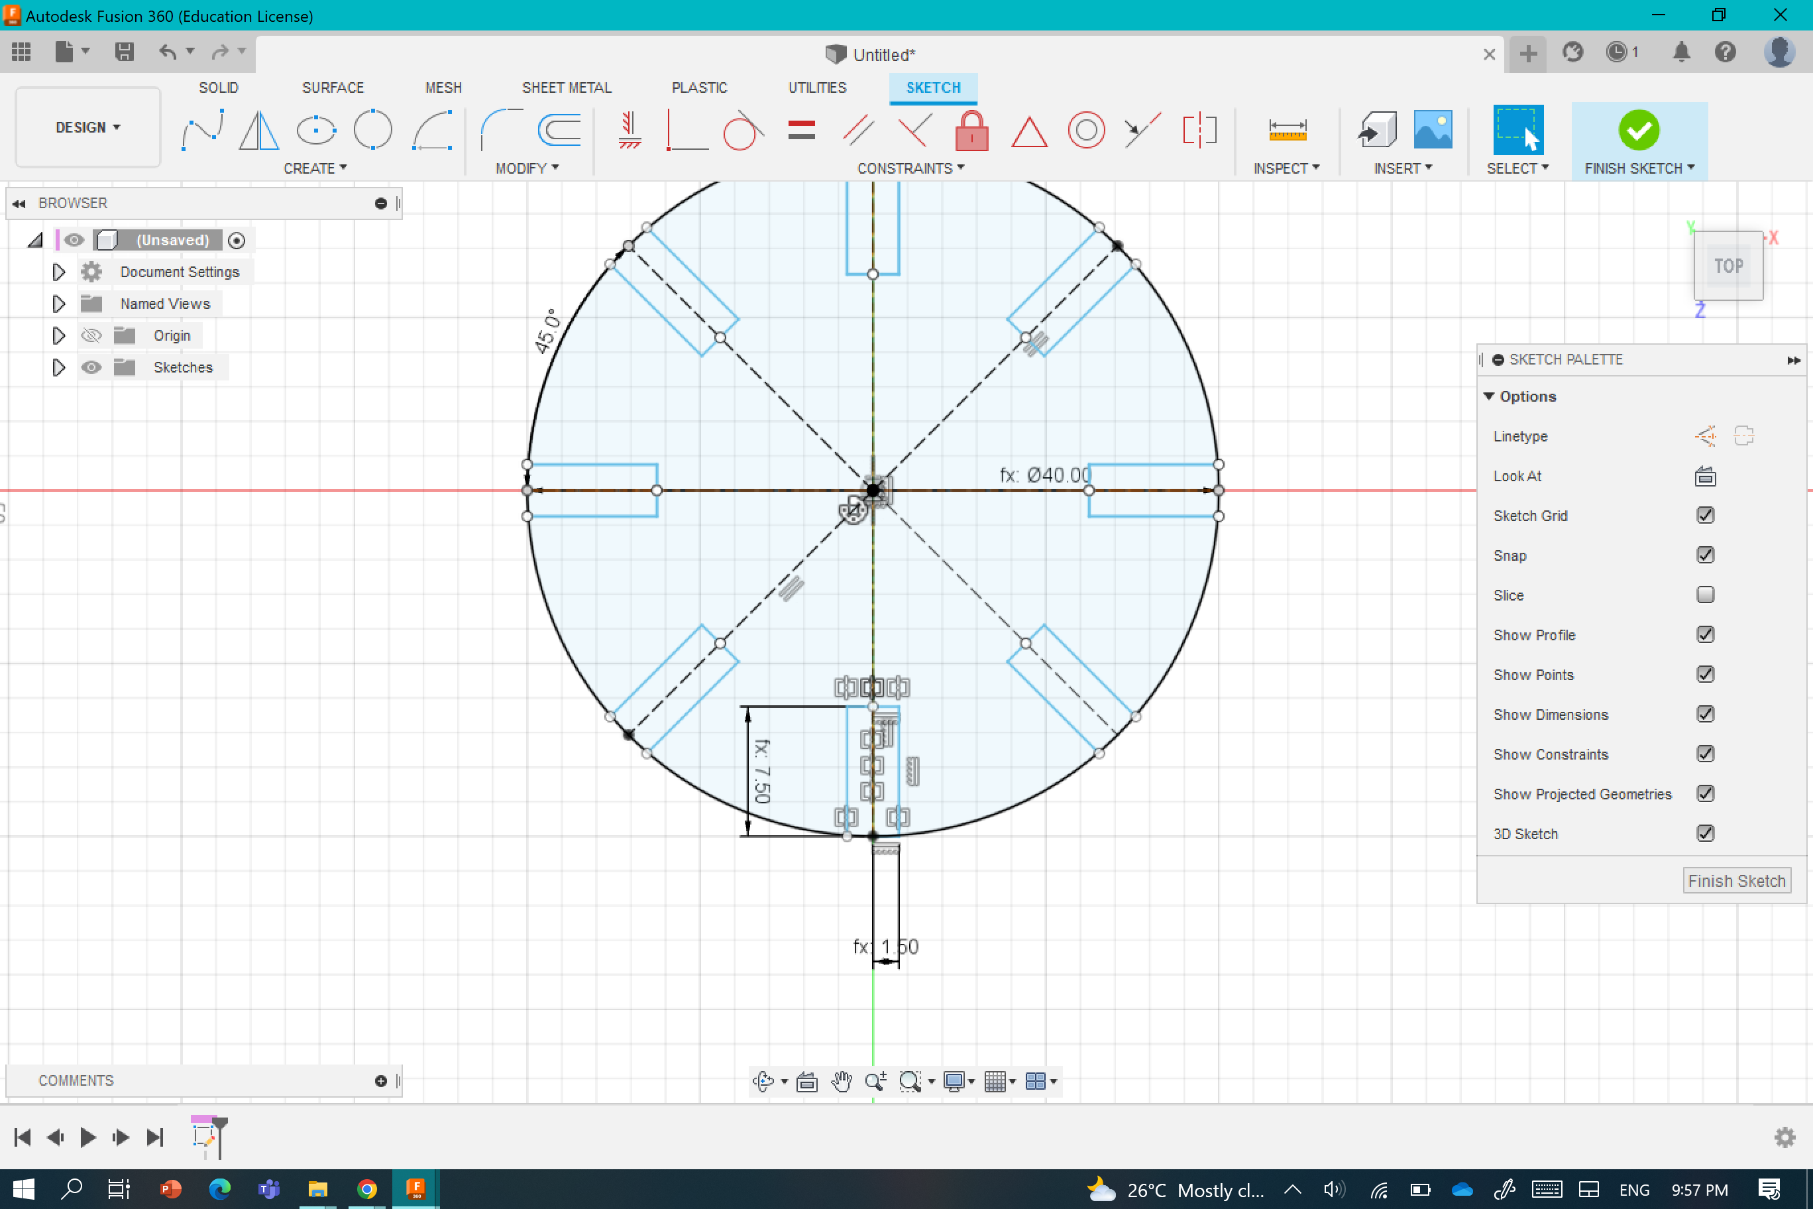Image resolution: width=1813 pixels, height=1209 pixels.
Task: Switch to the SURFACE tab
Action: (x=332, y=88)
